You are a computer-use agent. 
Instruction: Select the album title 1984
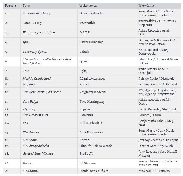[26, 42]
